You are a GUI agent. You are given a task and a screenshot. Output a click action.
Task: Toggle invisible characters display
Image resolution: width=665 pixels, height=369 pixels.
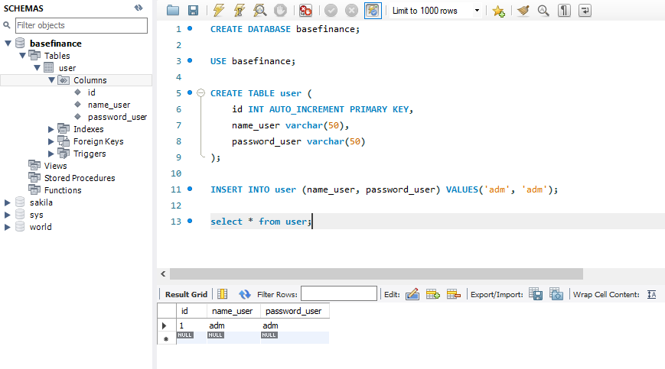click(564, 11)
